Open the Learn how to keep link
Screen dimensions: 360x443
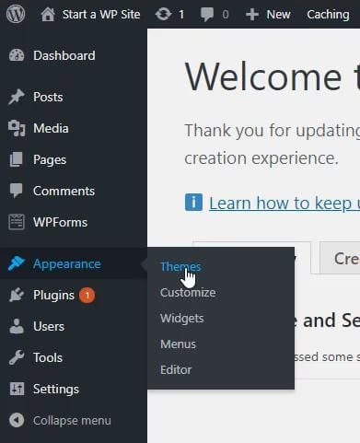[285, 203]
